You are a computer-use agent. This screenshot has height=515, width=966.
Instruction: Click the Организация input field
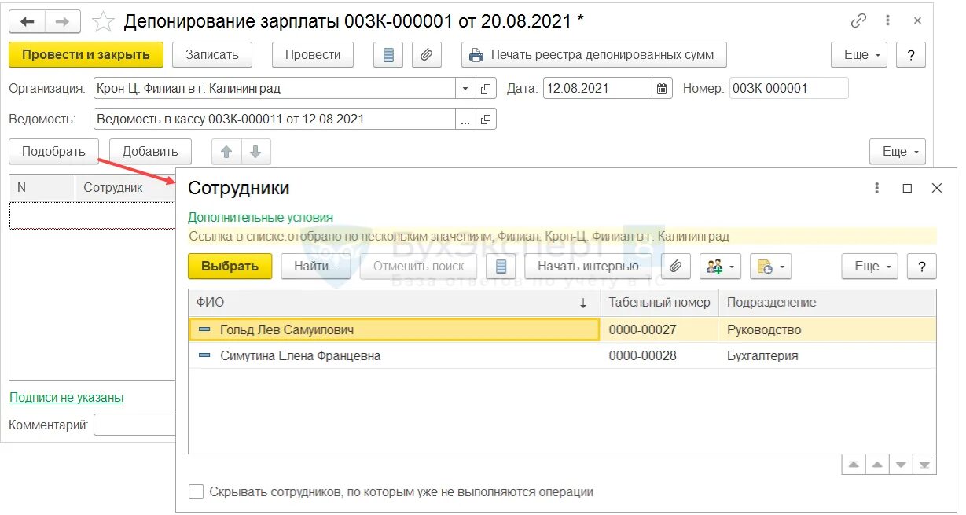tap(274, 88)
